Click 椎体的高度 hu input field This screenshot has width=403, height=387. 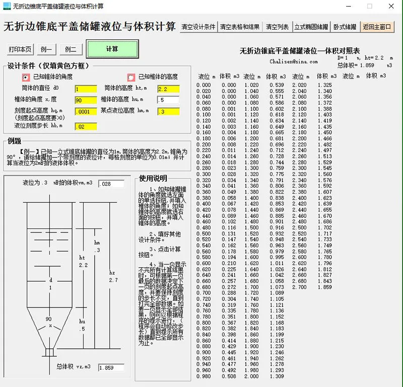pos(168,100)
